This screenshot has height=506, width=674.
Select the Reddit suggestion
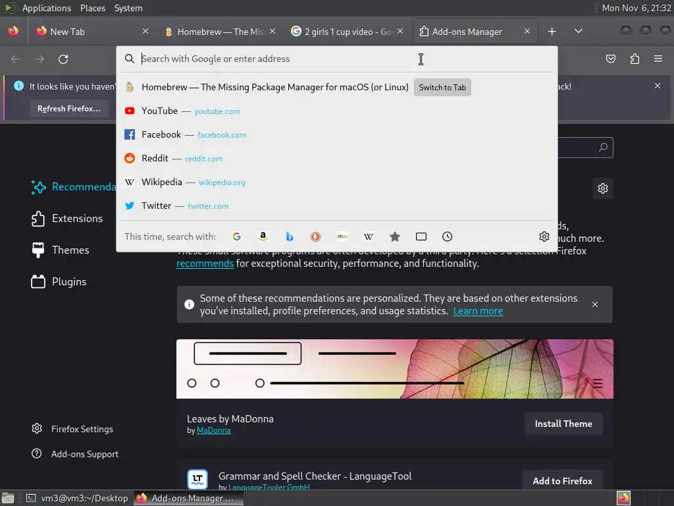(337, 158)
